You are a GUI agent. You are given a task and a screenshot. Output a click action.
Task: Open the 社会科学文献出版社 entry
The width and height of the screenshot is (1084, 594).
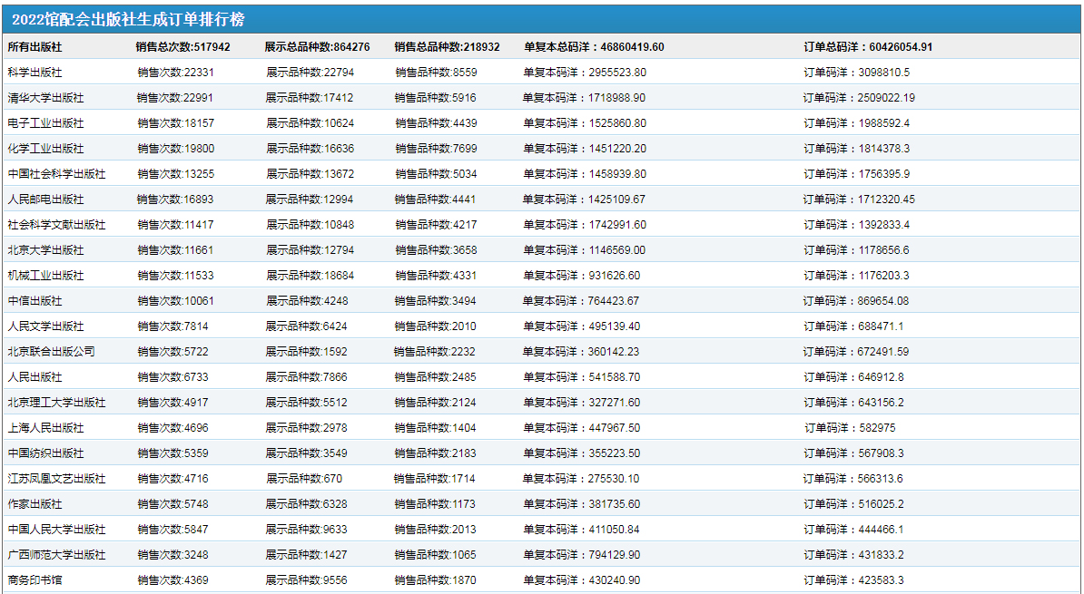click(56, 225)
